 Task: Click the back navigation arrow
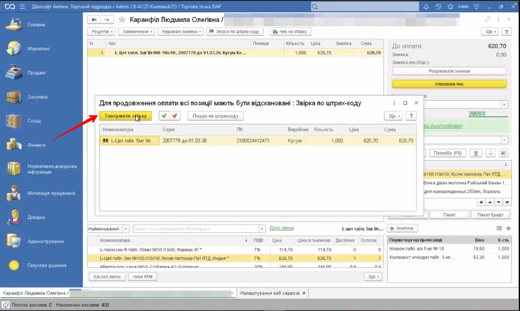coord(94,20)
